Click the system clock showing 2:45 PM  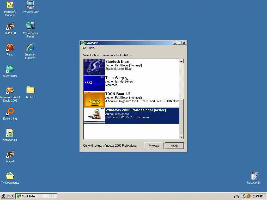pos(258,196)
